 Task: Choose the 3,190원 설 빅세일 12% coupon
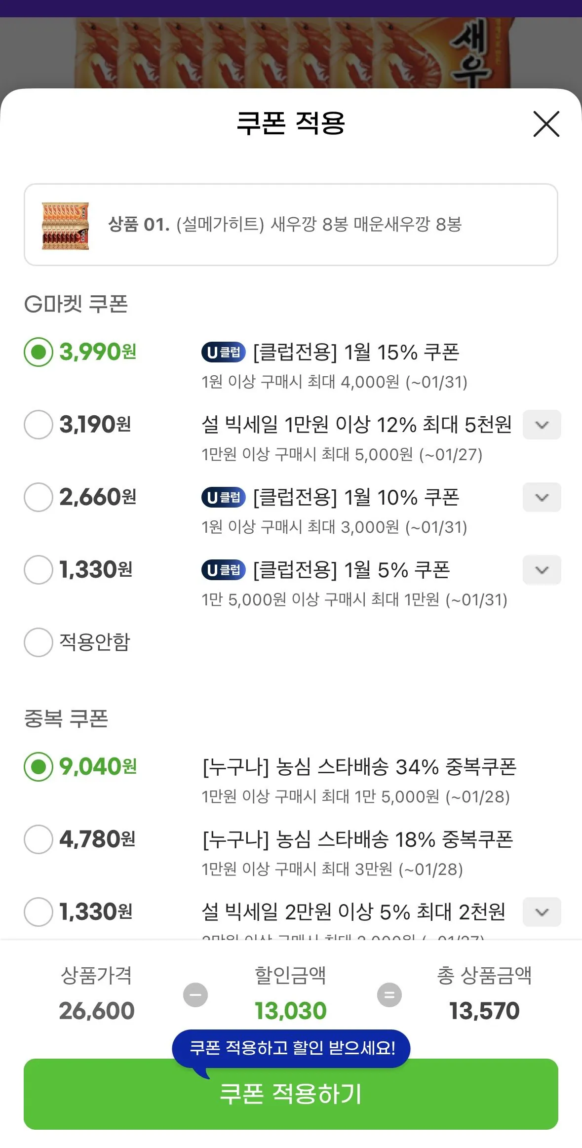(x=39, y=425)
